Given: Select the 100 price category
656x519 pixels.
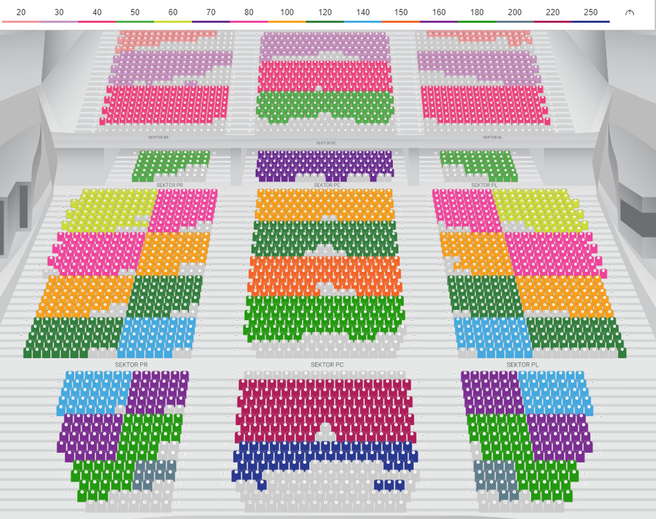Looking at the screenshot, I should pos(287,13).
